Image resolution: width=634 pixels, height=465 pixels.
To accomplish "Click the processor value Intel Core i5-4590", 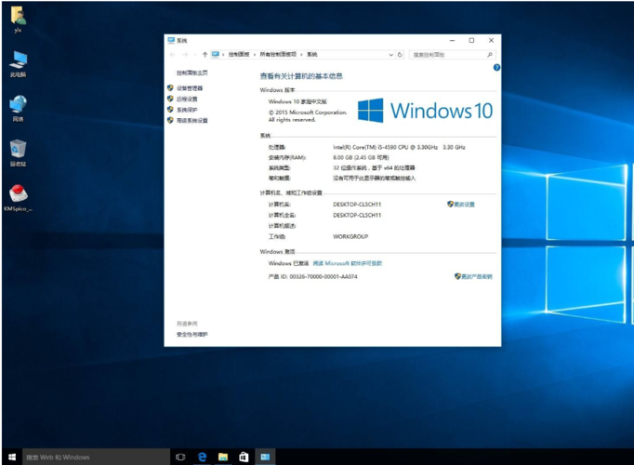I will click(x=399, y=147).
